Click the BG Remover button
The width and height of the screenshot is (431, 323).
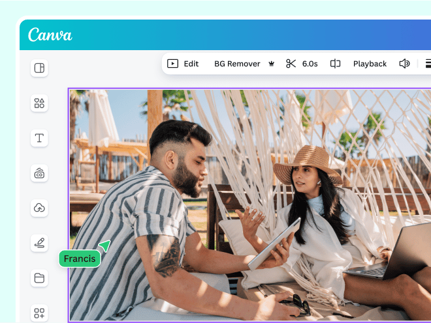(x=237, y=64)
